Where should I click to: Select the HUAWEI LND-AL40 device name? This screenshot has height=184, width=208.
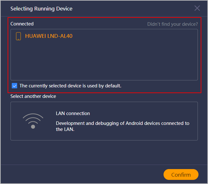click(x=49, y=36)
